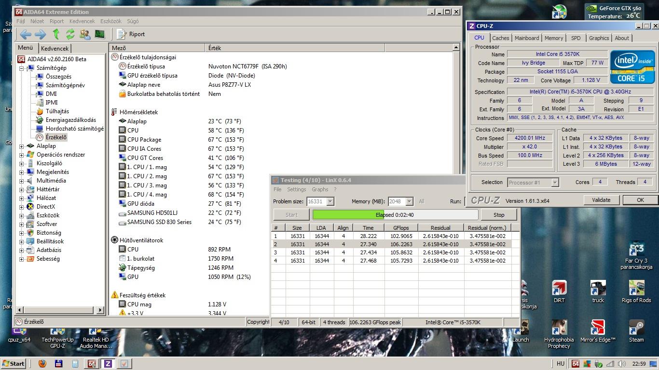Click the disabled Start button in LinX

(291, 215)
